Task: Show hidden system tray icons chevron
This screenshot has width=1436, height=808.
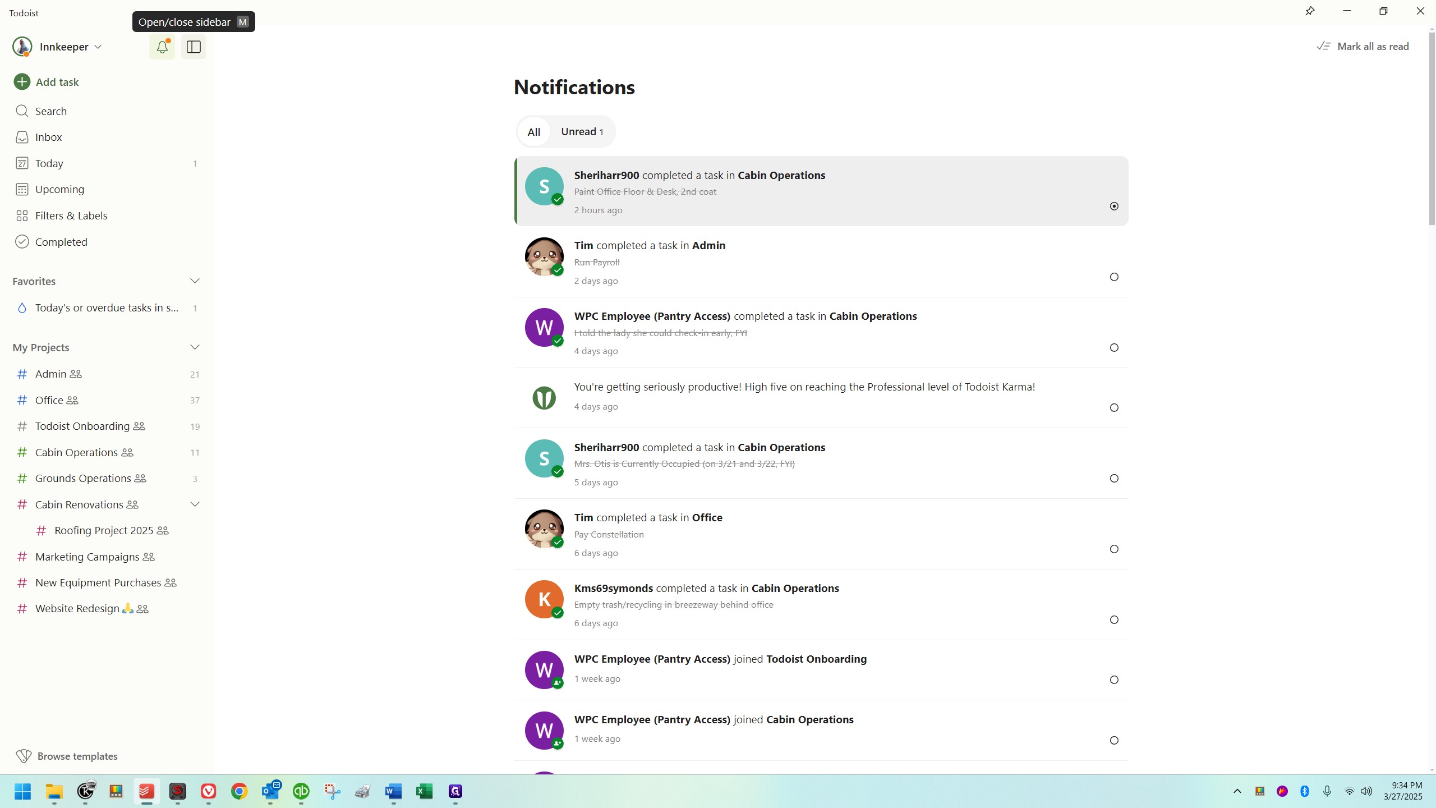Action: point(1237,791)
